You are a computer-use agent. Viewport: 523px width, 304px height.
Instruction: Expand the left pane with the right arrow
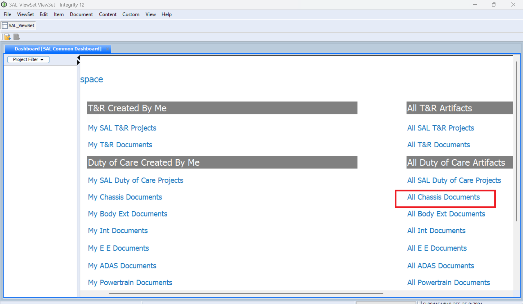[78, 62]
